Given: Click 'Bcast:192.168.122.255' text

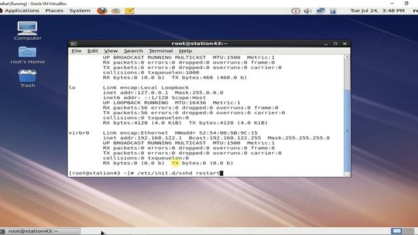Looking at the screenshot, I should click(225, 138).
